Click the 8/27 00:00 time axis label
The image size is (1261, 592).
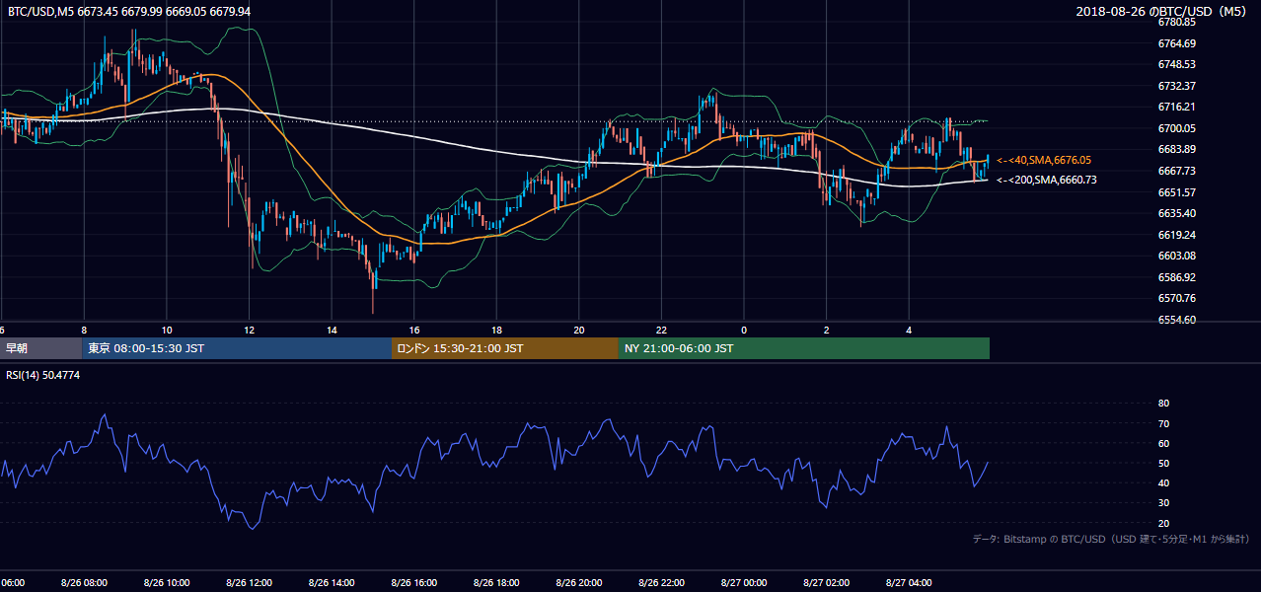coord(743,582)
